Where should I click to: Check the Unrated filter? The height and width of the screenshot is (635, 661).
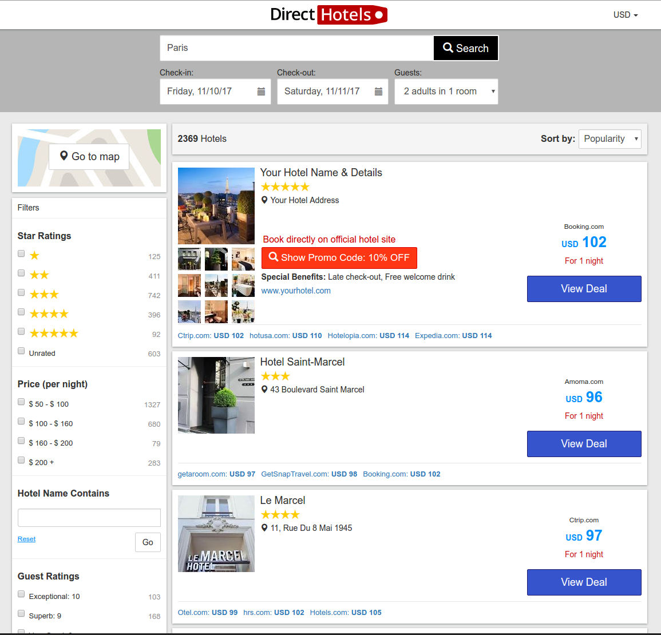21,351
